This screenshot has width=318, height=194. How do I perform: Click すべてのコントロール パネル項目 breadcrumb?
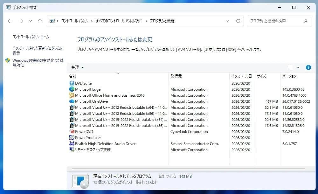coord(119,21)
